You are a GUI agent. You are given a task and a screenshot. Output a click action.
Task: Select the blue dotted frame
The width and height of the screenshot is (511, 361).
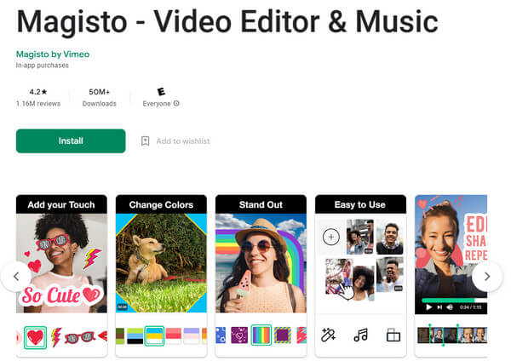tap(221, 335)
